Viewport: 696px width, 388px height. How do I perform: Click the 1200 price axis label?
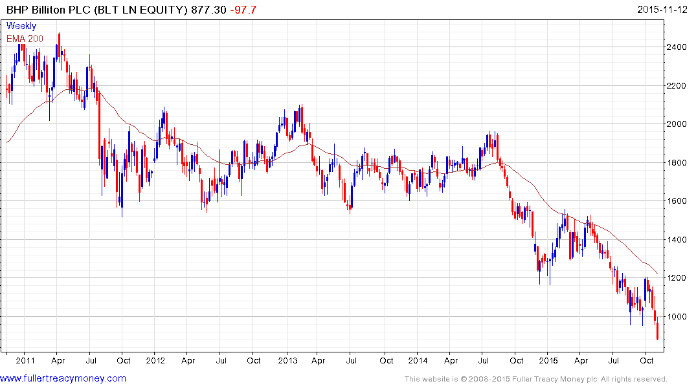[677, 278]
